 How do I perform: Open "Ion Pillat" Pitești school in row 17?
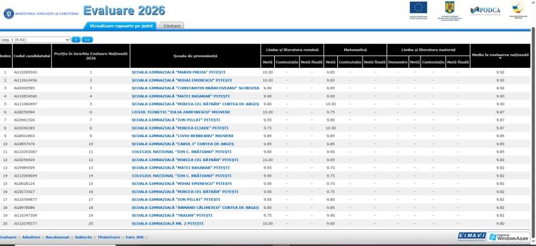pyautogui.click(x=176, y=199)
